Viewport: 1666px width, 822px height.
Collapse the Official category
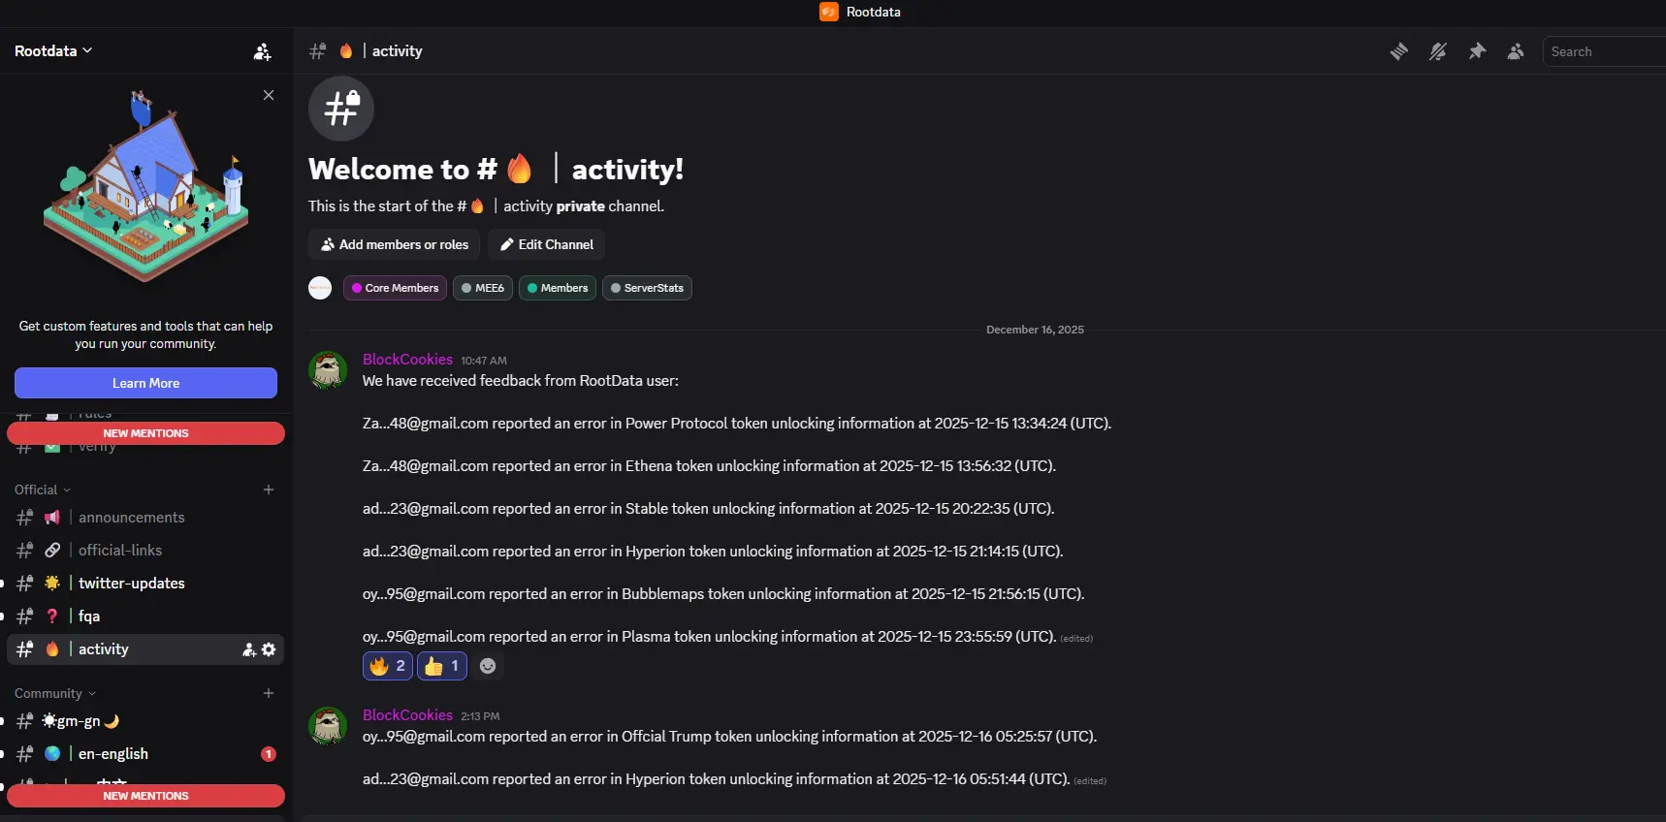43,490
